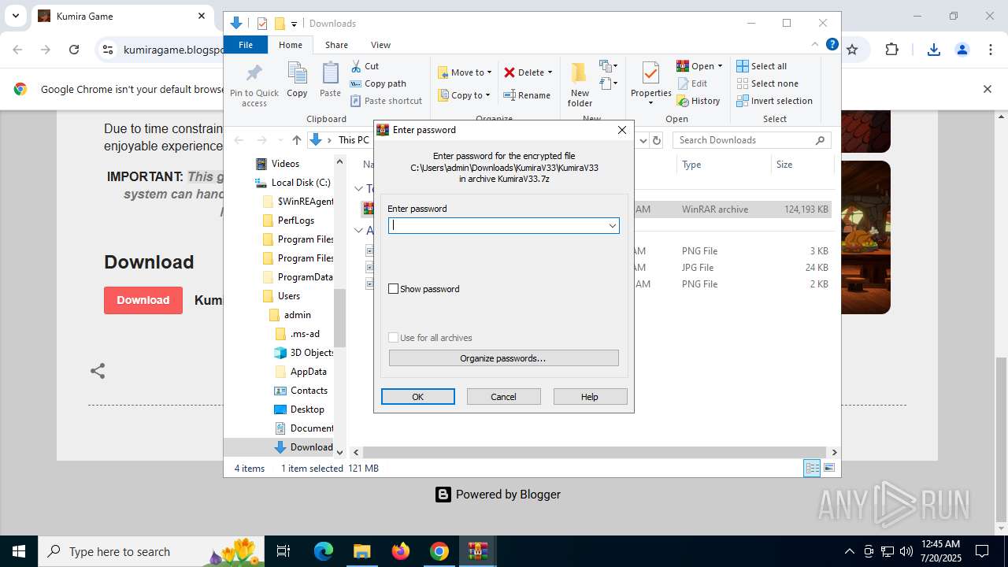This screenshot has width=1008, height=567.
Task: Bookmark this page with star icon
Action: pos(851,50)
